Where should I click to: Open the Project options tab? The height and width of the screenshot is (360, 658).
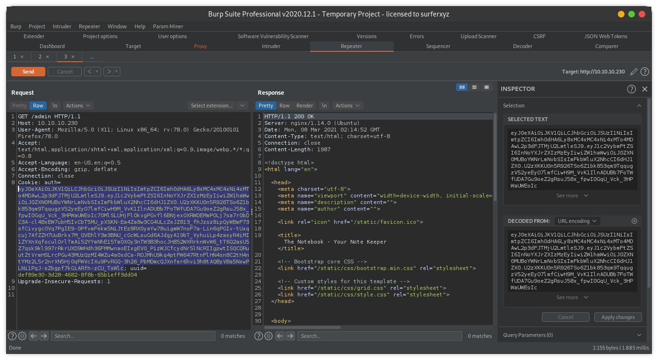pos(100,36)
